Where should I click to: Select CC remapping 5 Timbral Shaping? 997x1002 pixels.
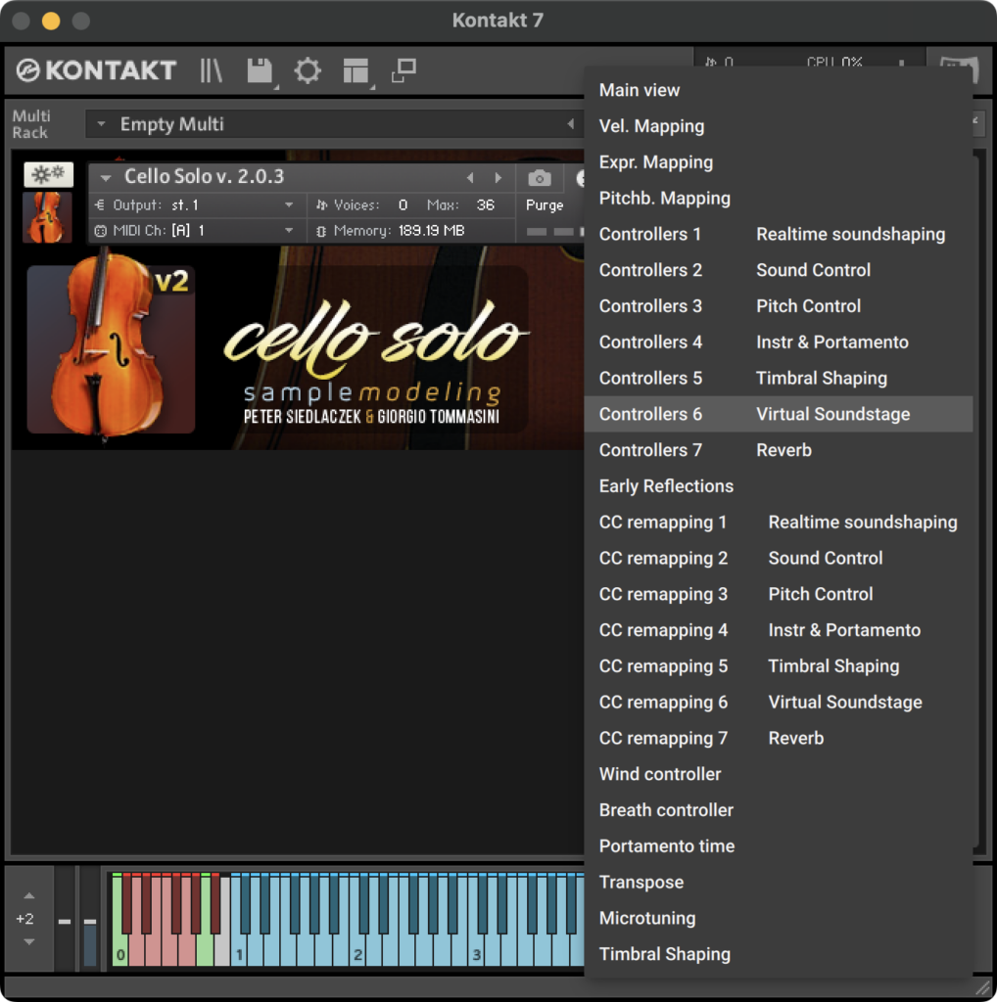click(x=779, y=665)
